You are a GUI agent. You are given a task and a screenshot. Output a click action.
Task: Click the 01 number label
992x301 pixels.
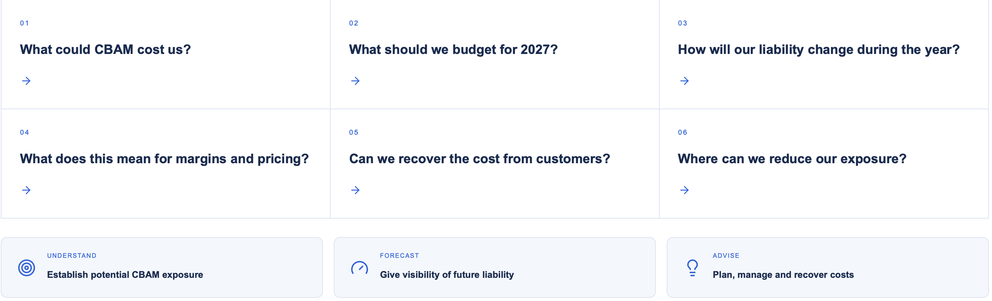coord(25,23)
